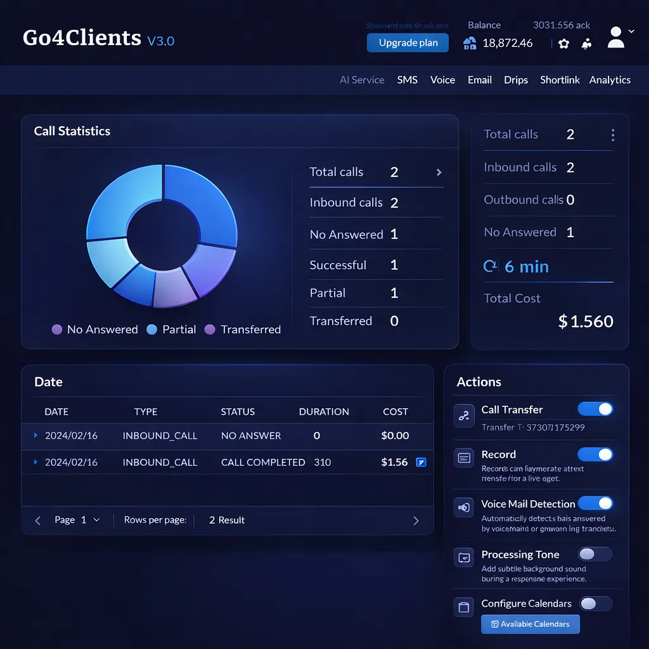Disable the Voice Mail Detection toggle
Image resolution: width=649 pixels, height=649 pixels.
595,503
